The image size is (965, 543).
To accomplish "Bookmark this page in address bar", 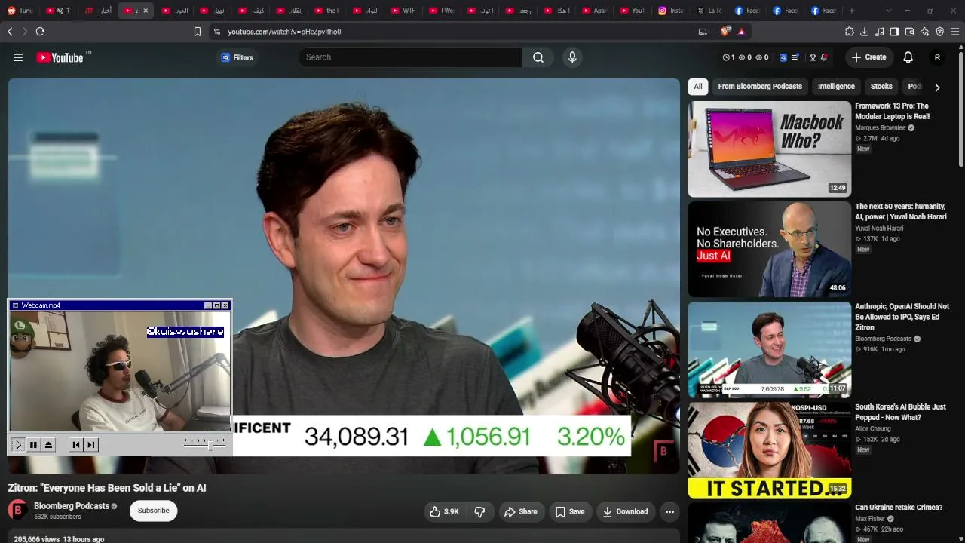I will click(198, 32).
